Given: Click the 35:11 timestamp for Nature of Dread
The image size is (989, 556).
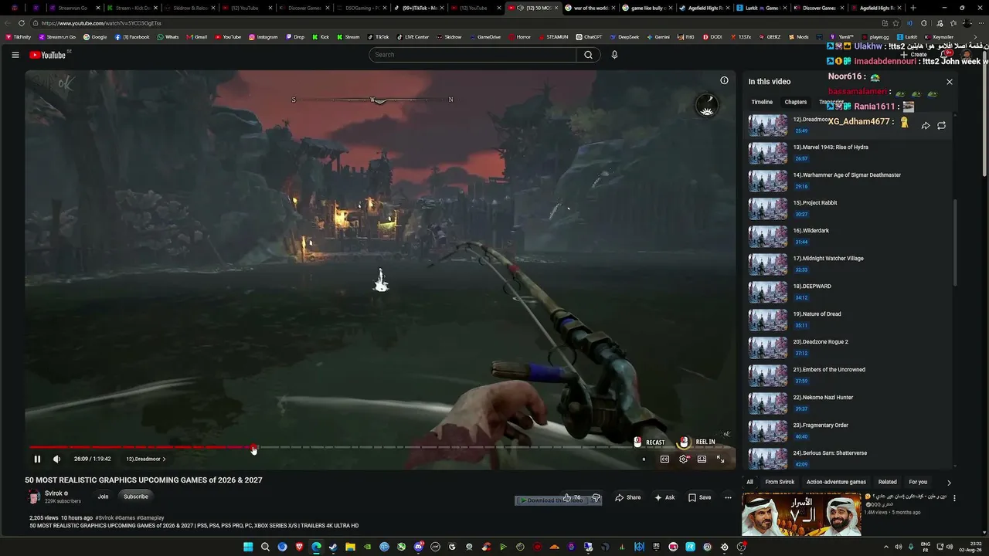Looking at the screenshot, I should coord(801,326).
